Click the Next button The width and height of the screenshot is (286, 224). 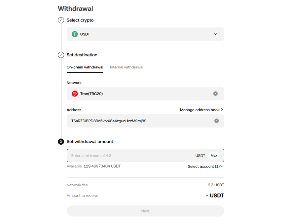point(145,211)
